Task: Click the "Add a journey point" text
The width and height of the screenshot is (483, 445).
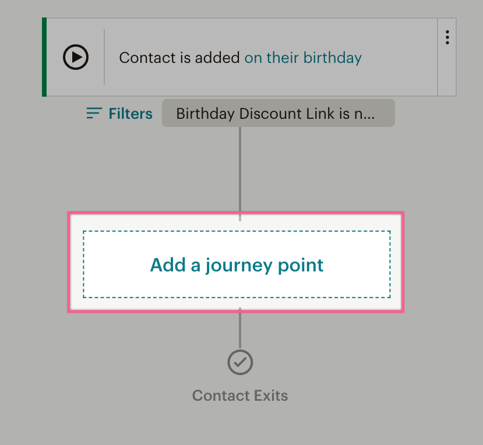Action: coord(237,265)
